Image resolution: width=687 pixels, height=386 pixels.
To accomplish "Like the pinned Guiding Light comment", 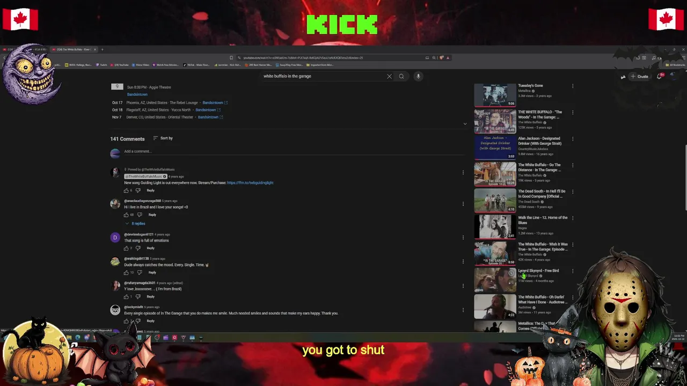I will click(127, 190).
